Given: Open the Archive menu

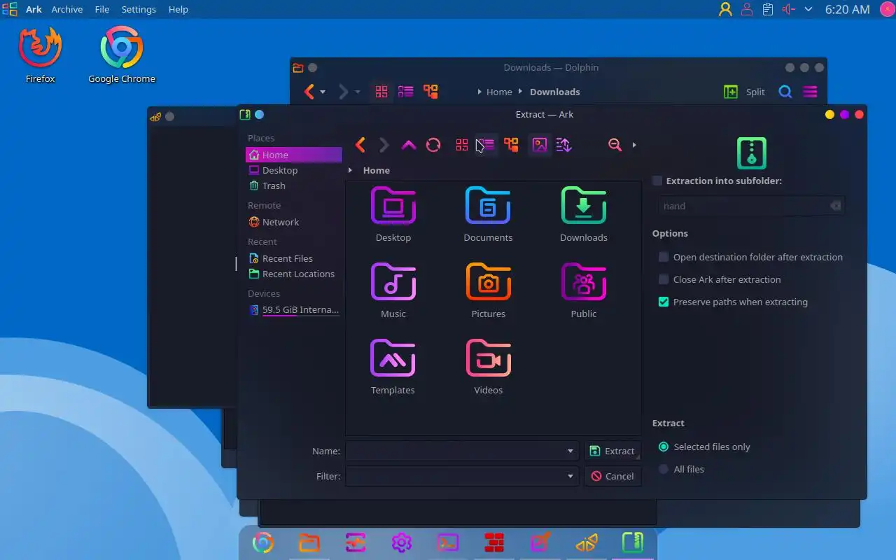Looking at the screenshot, I should 67,9.
